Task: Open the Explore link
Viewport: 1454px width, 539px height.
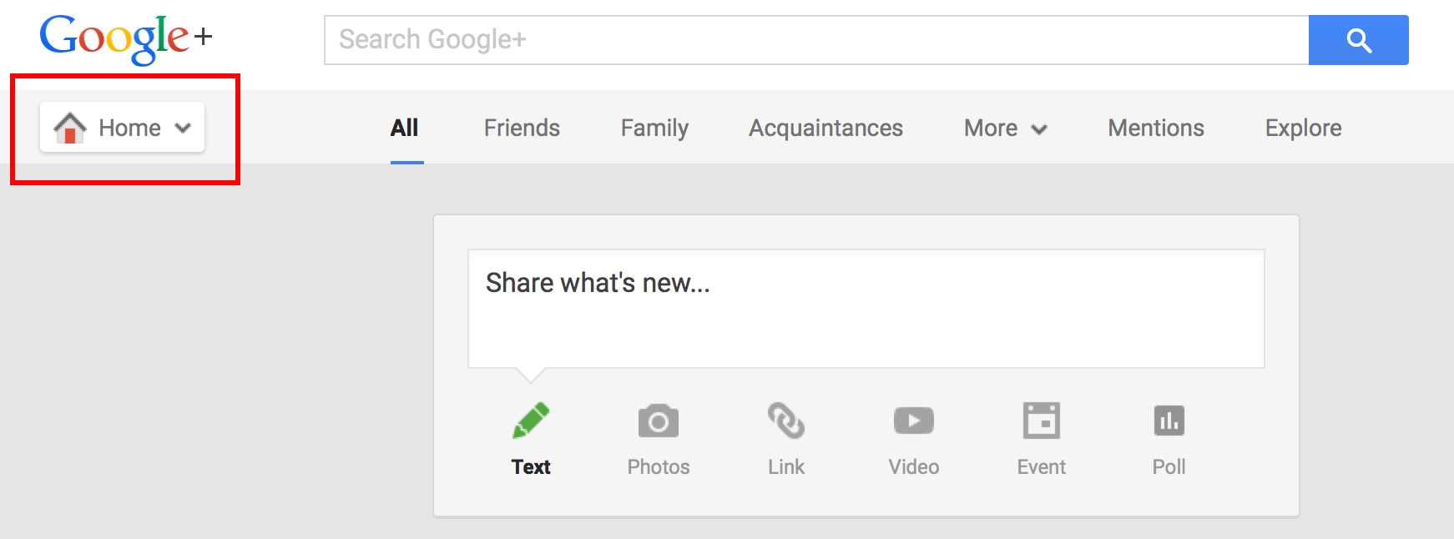Action: click(x=1303, y=128)
